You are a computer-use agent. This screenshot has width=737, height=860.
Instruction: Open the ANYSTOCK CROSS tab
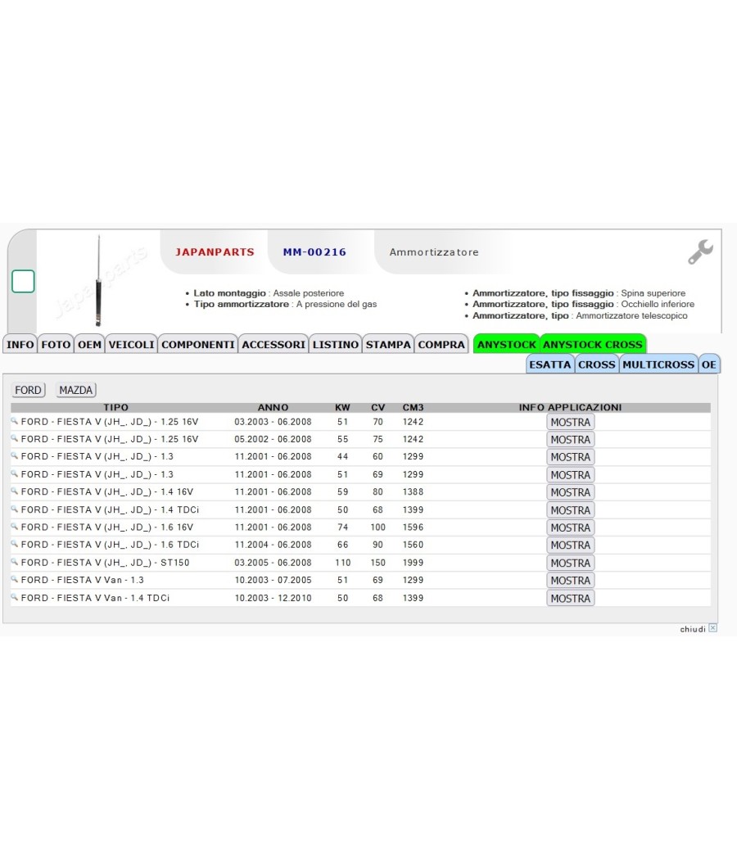[593, 345]
